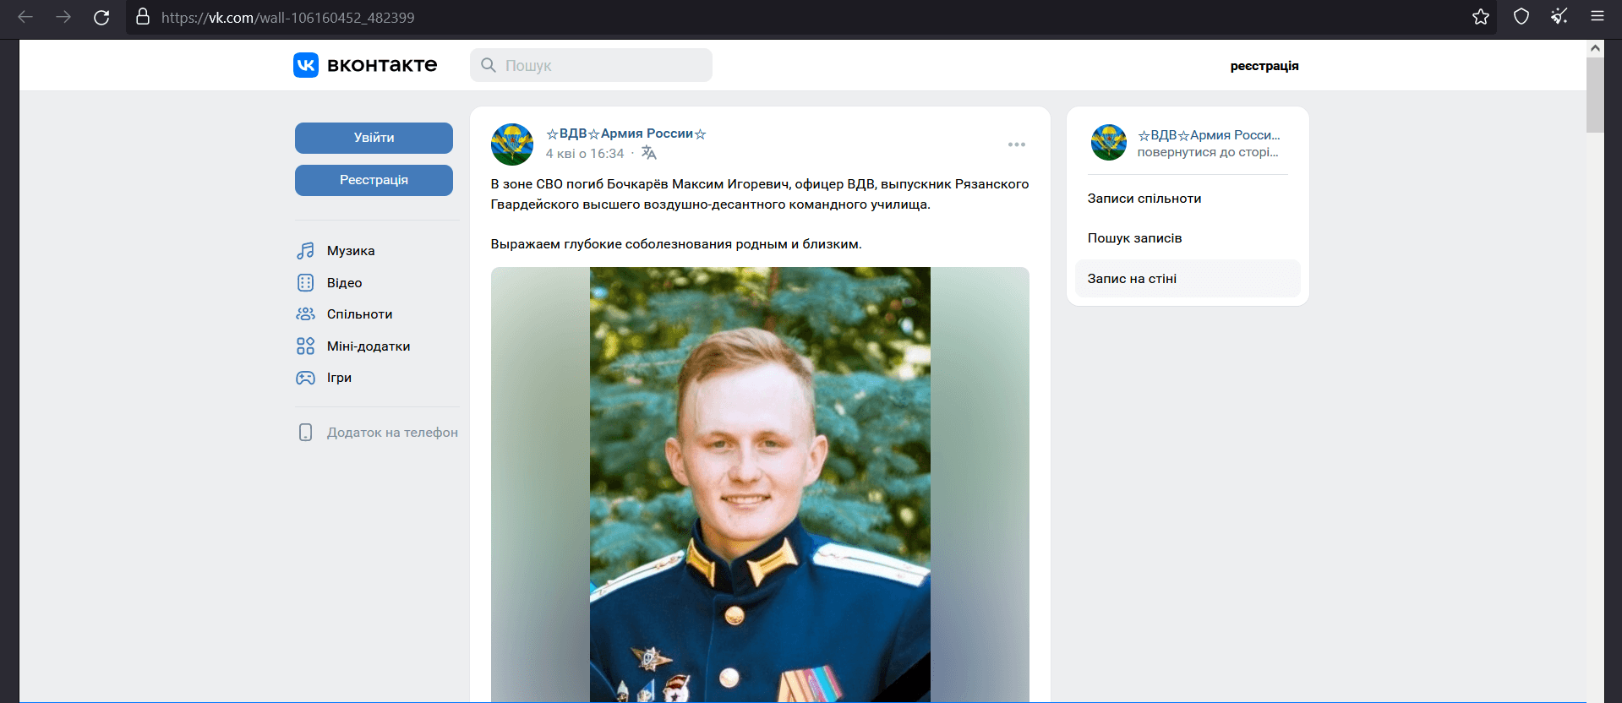Image resolution: width=1622 pixels, height=703 pixels.
Task: Open the Відео video section icon
Action: click(x=305, y=282)
